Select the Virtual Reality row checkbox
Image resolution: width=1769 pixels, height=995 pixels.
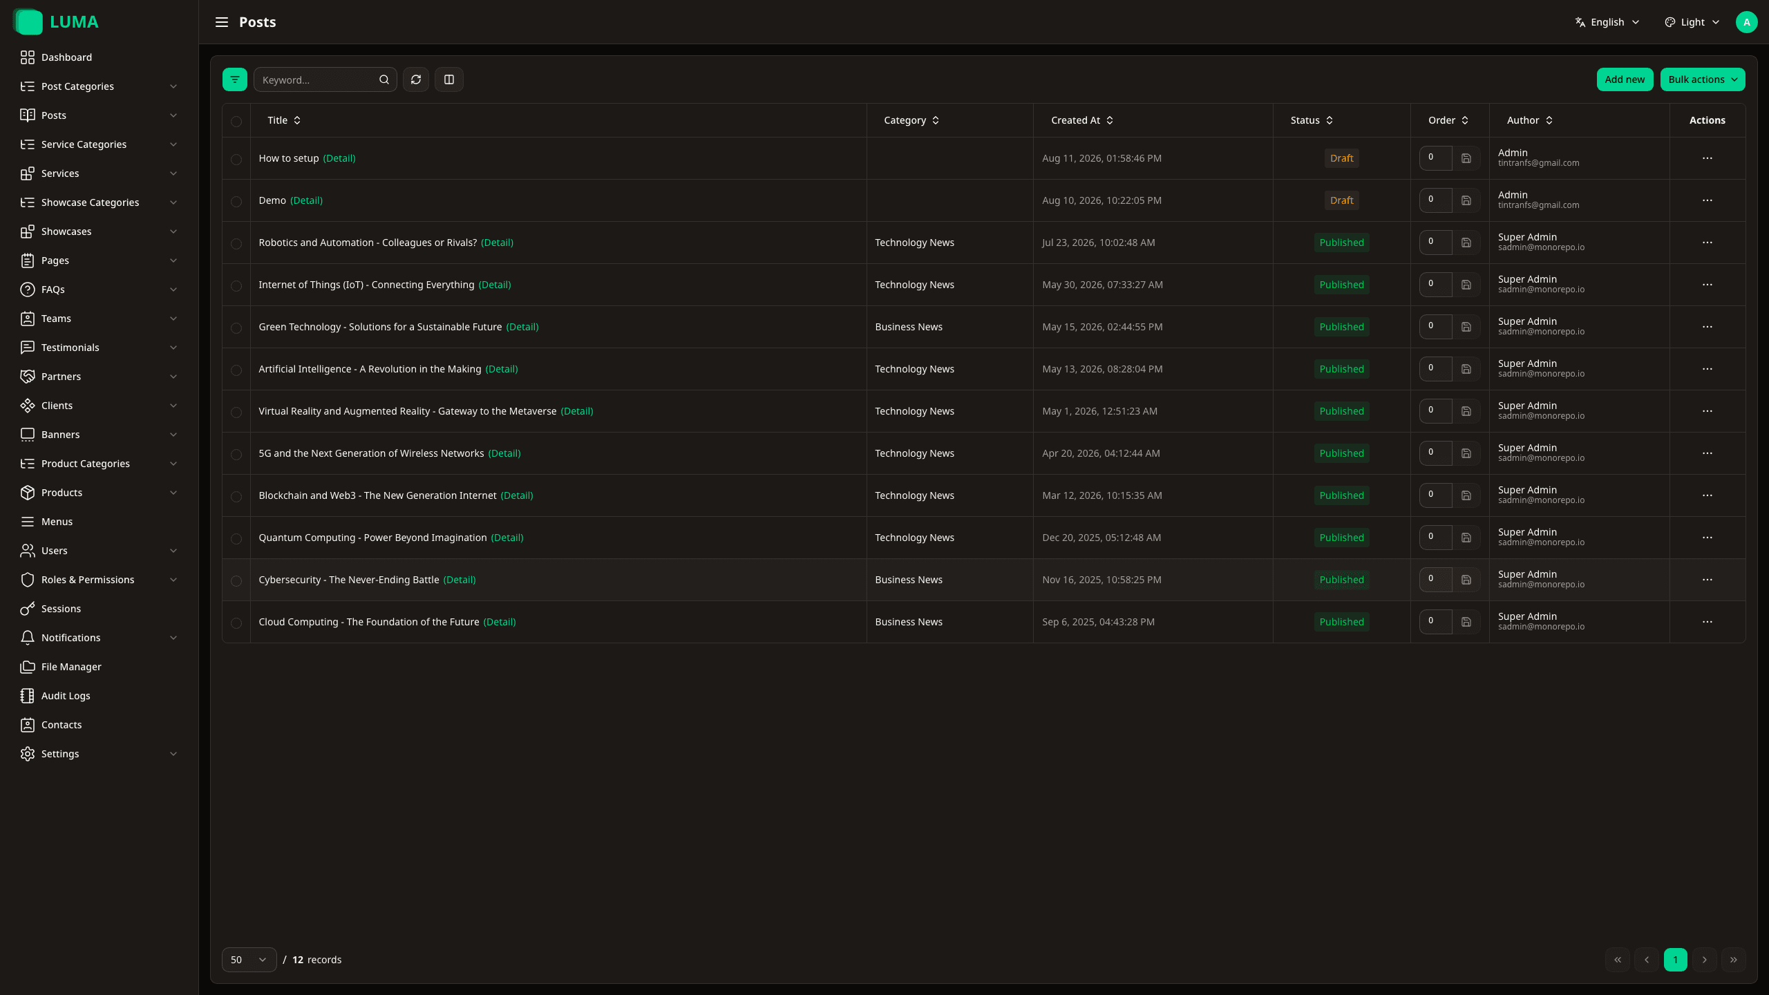[236, 413]
